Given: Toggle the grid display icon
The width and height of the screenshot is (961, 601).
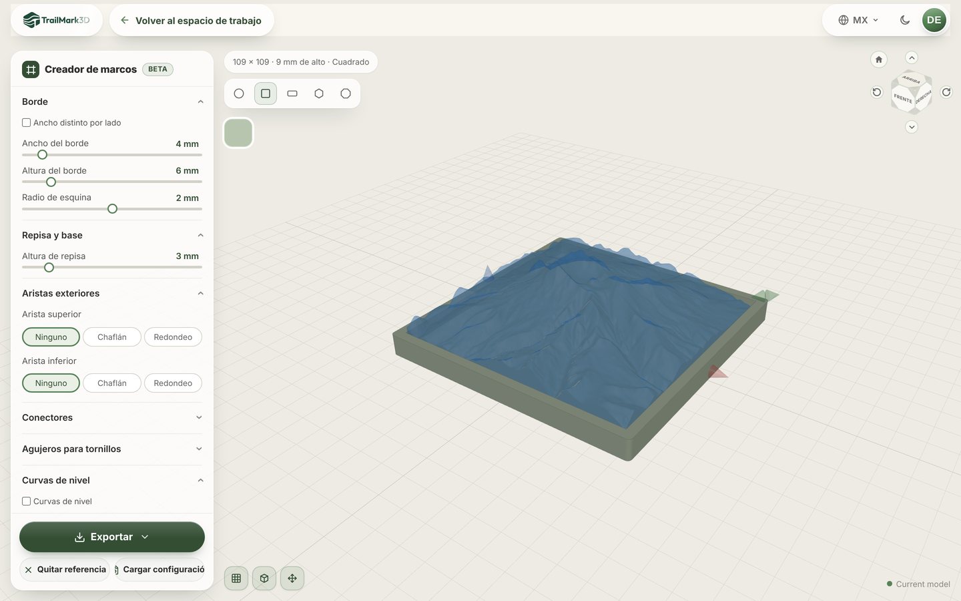Looking at the screenshot, I should (236, 578).
